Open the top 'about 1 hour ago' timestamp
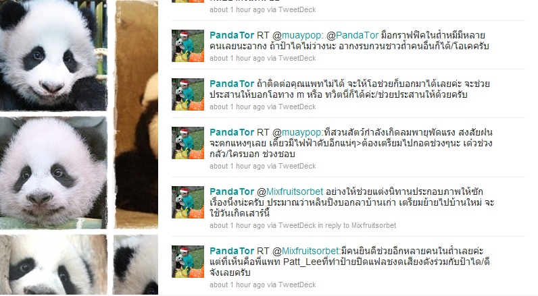538x296 pixels. [237, 9]
